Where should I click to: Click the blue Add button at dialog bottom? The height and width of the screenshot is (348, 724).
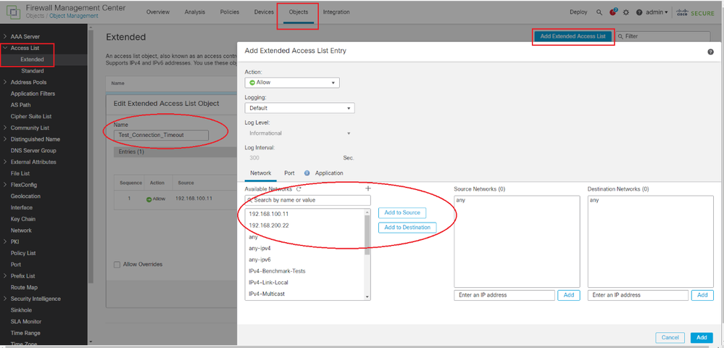tap(702, 338)
